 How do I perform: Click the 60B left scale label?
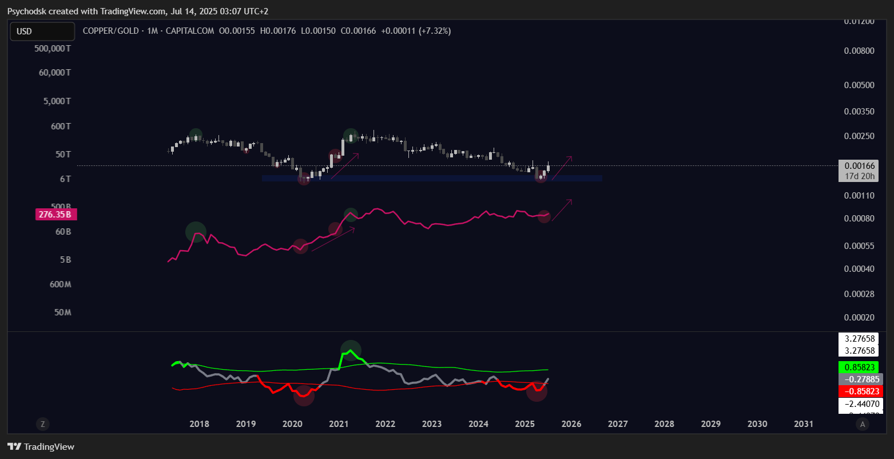pos(63,232)
